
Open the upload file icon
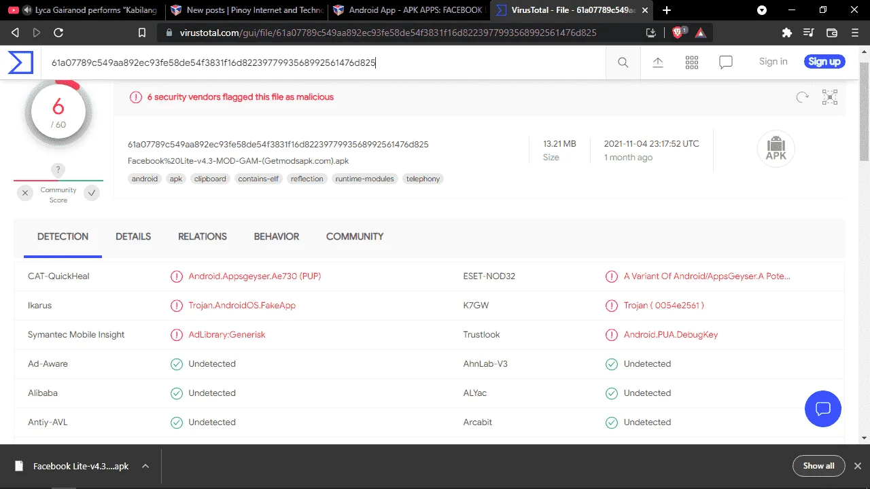point(658,62)
